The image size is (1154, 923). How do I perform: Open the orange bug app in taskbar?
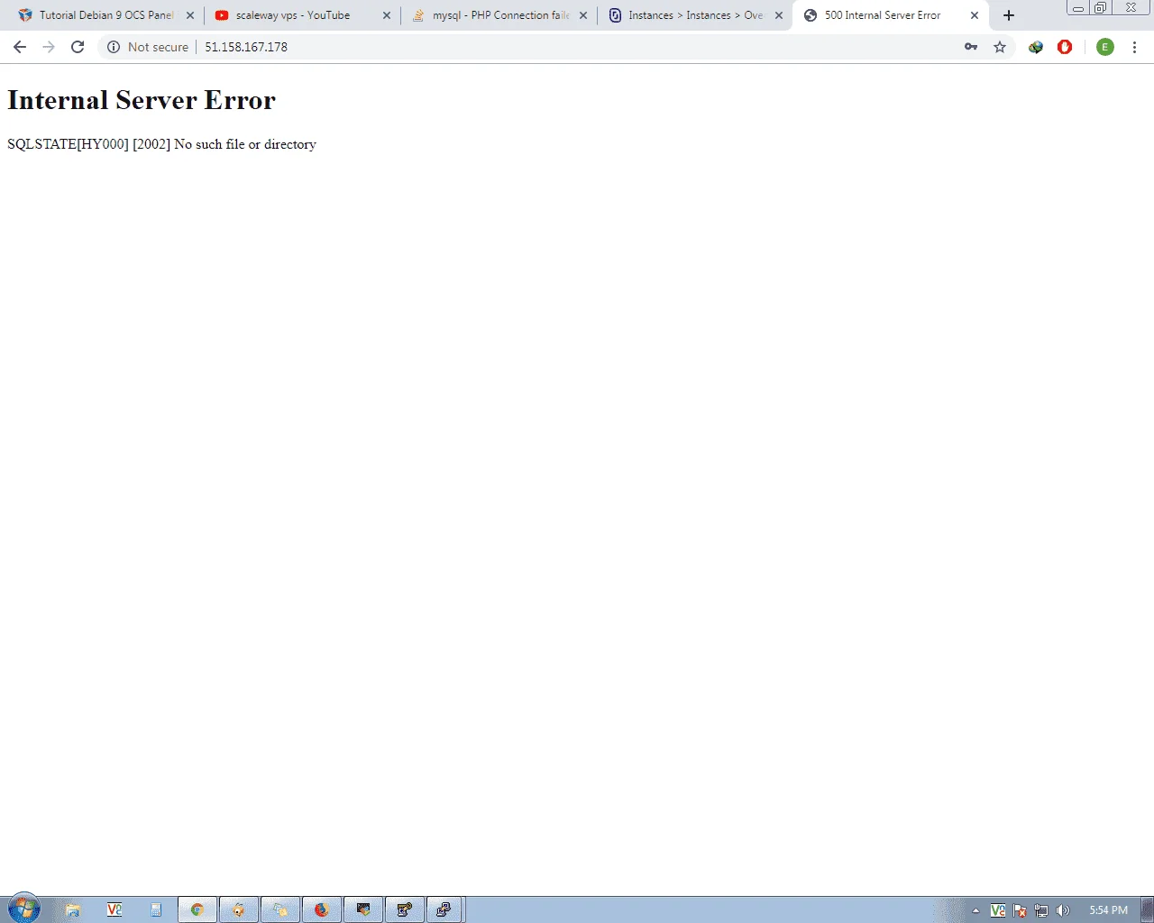coord(238,910)
